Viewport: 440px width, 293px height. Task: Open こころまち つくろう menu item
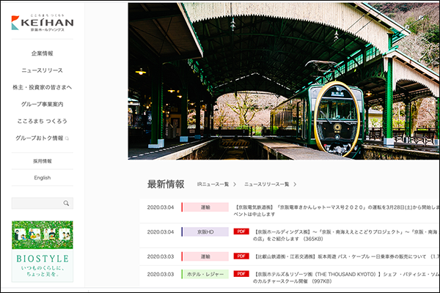[x=42, y=121]
